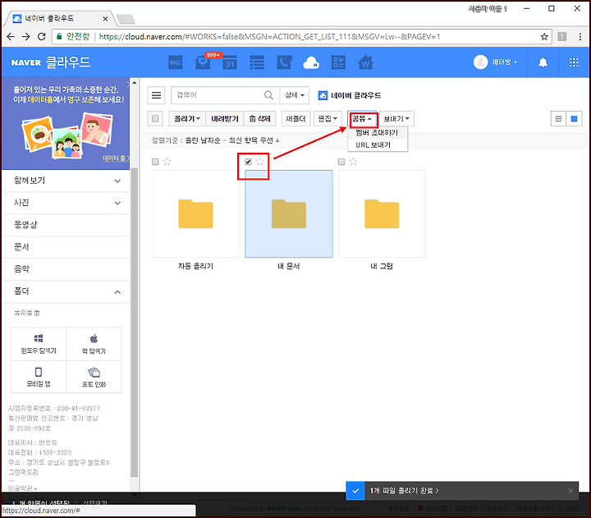Click the sidebar vertical scrollbar
The image size is (591, 518).
[x=134, y=322]
